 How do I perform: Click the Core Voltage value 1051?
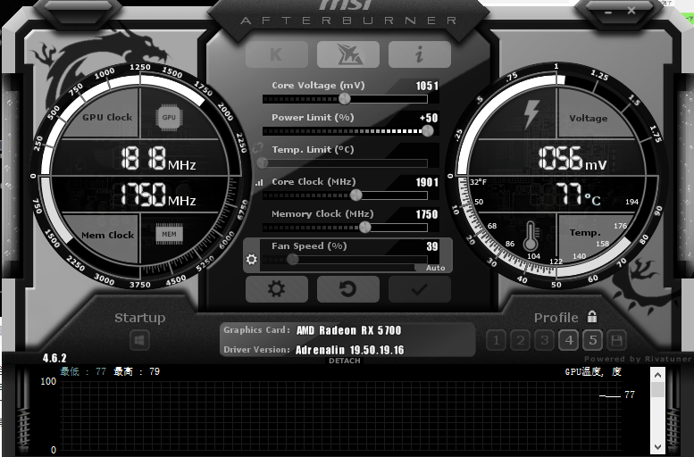click(x=427, y=86)
